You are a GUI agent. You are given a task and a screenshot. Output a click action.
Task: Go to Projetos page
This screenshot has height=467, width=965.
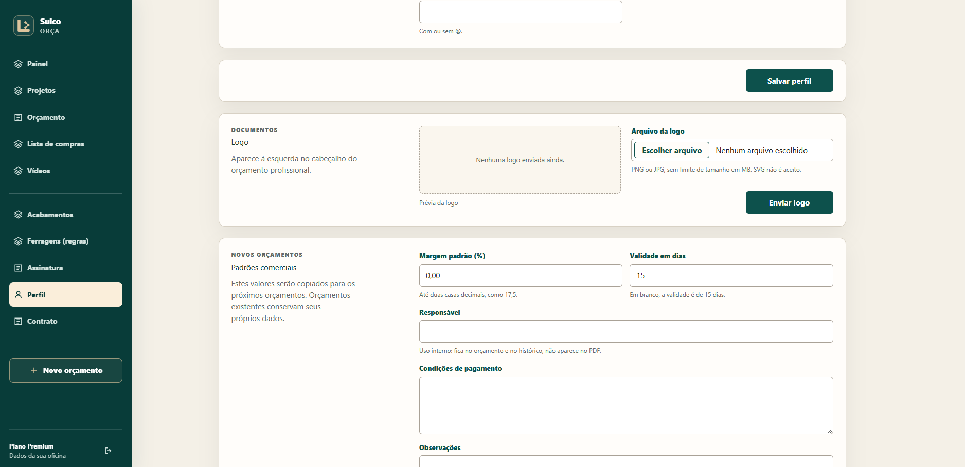tap(66, 90)
